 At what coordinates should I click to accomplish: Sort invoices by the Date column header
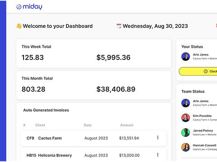(x=88, y=125)
